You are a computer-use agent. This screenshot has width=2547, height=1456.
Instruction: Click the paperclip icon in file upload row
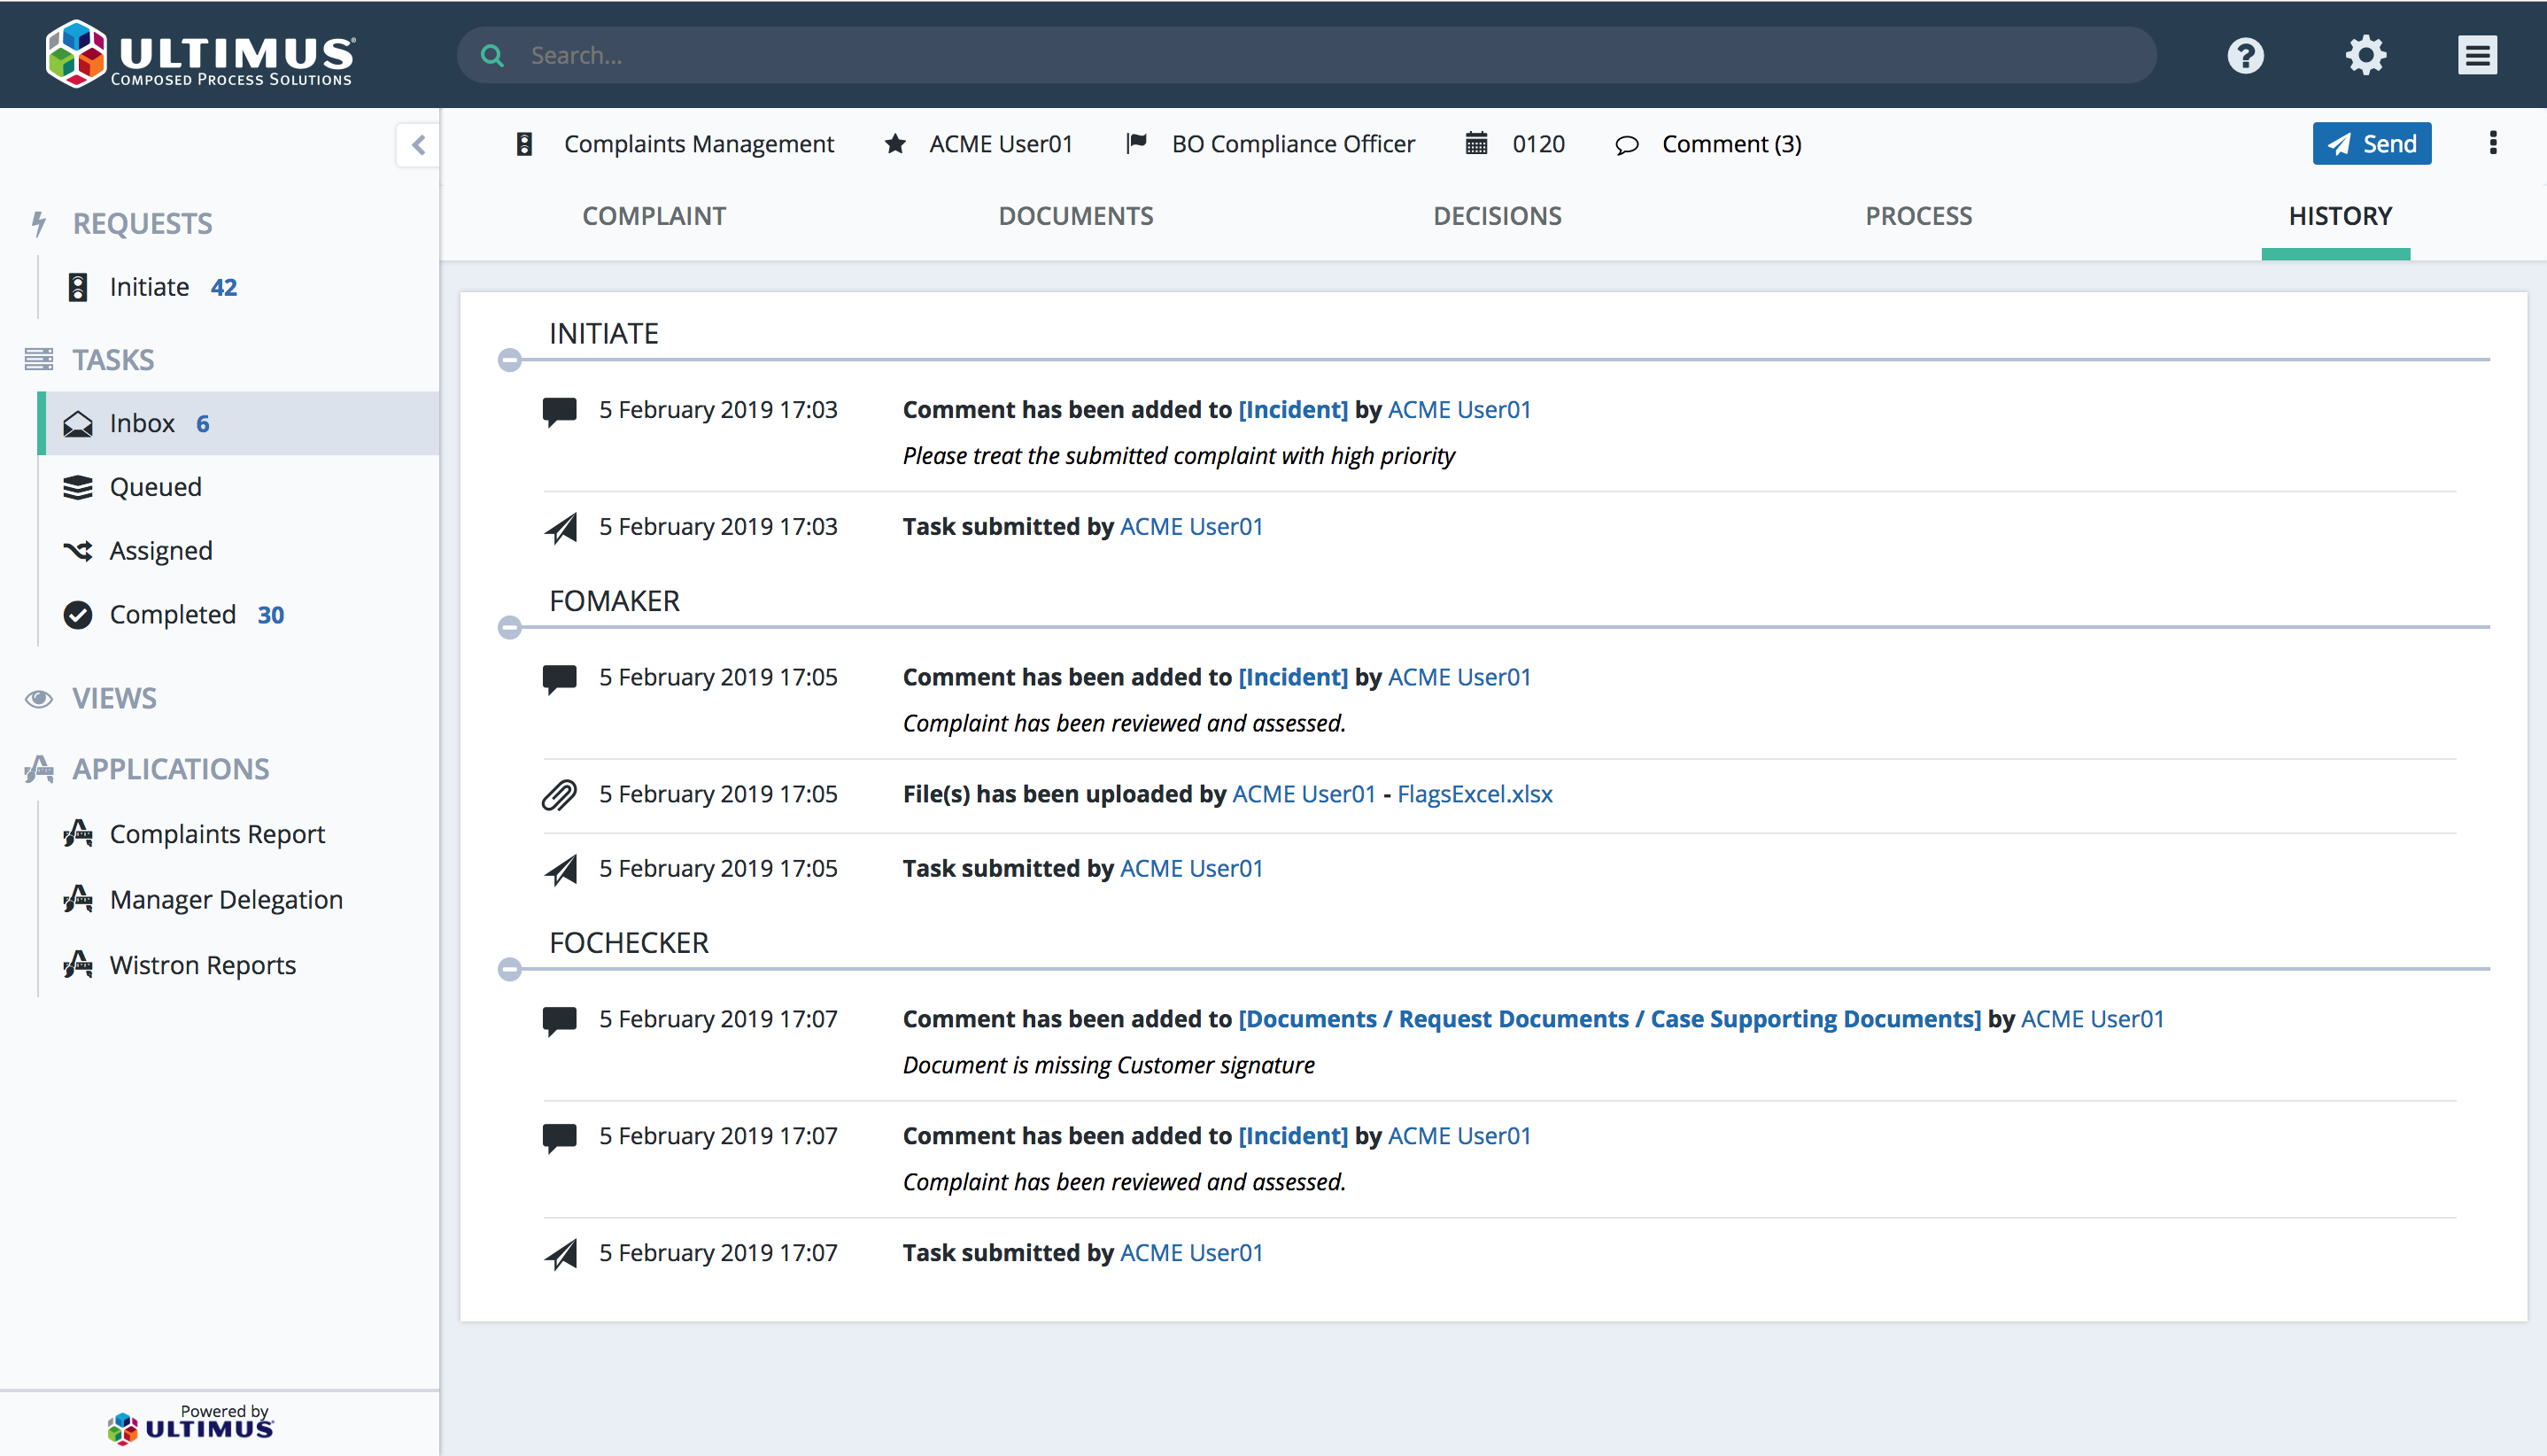click(x=560, y=795)
